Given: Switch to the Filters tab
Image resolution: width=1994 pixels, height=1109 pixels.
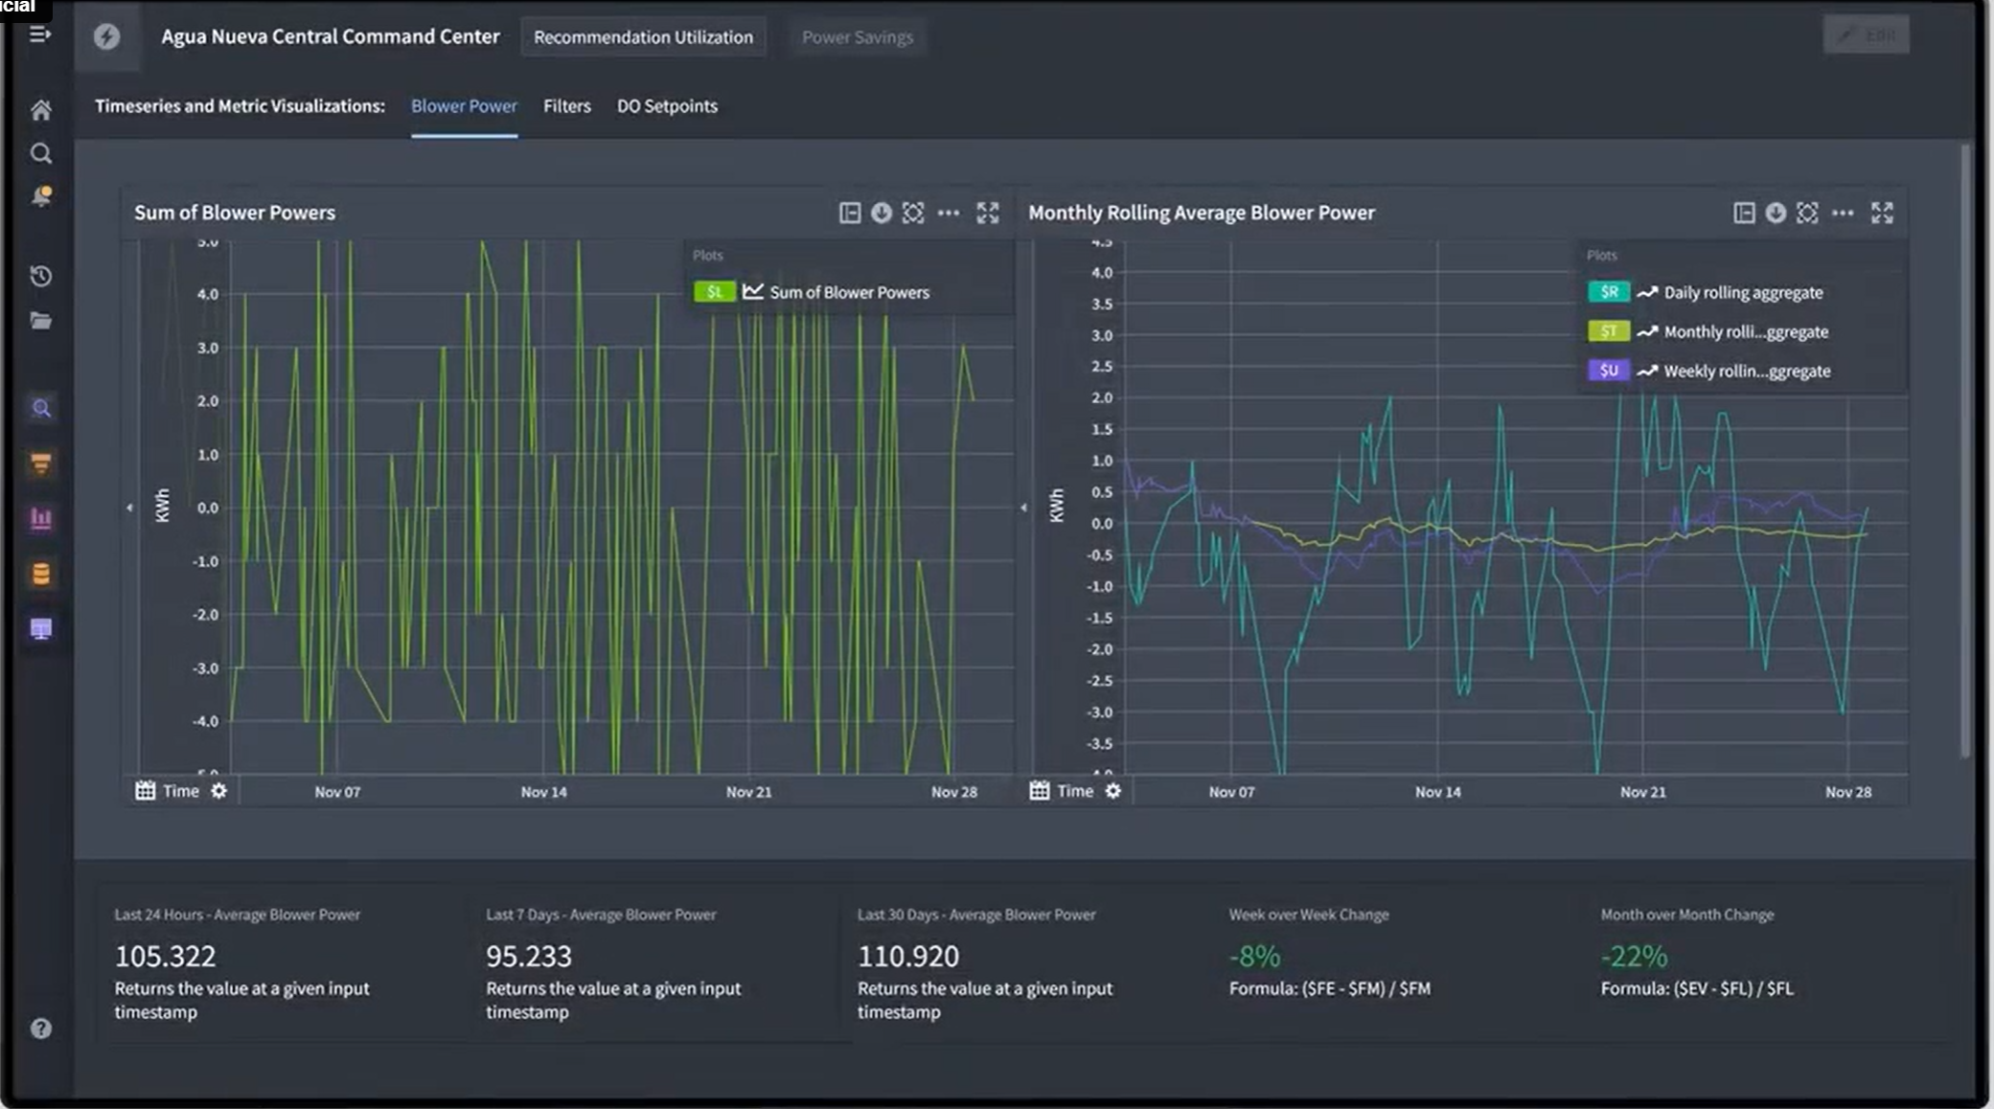Looking at the screenshot, I should click(567, 106).
